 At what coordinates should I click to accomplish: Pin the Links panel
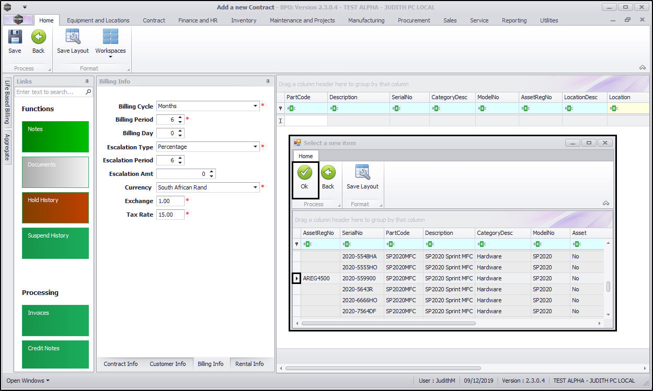point(87,81)
